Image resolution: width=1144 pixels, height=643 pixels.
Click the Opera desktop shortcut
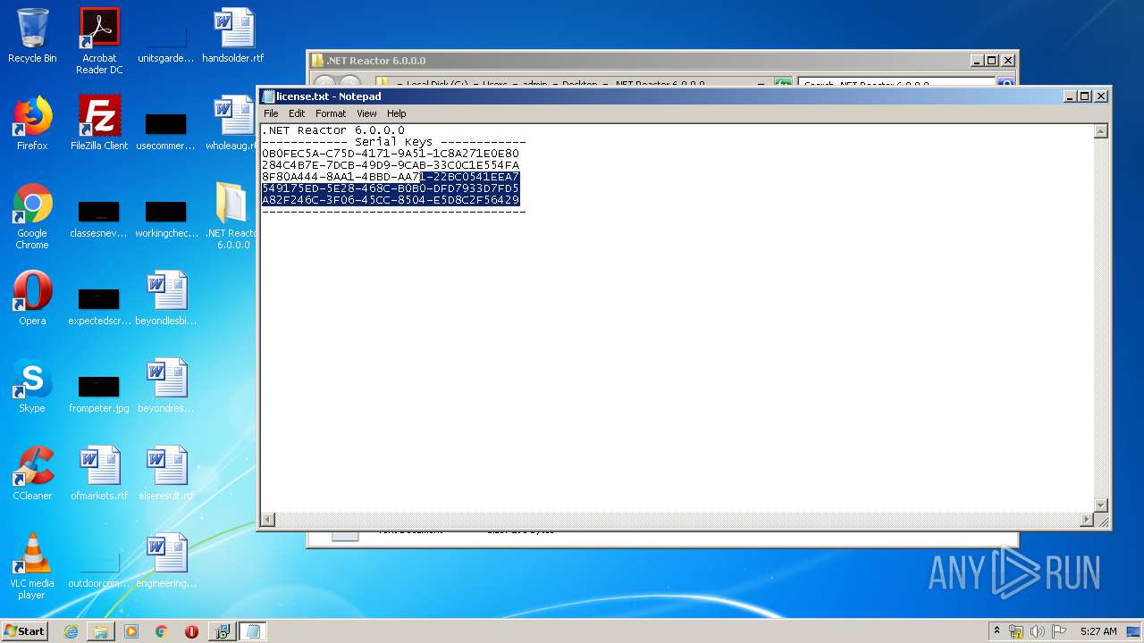(32, 298)
